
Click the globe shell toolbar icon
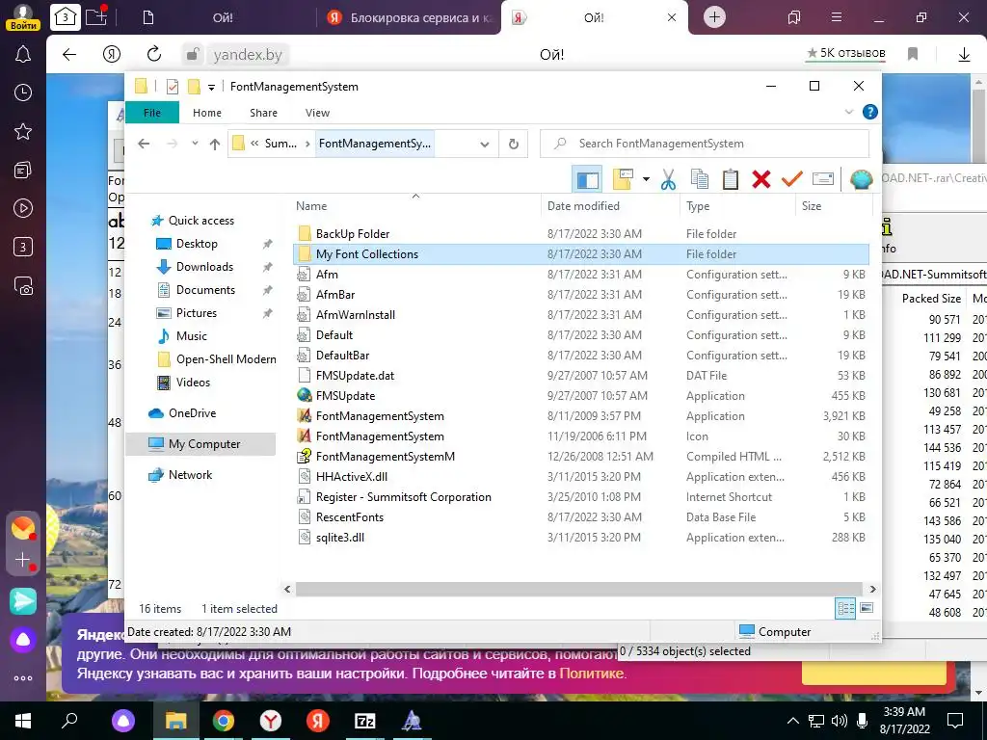coord(861,180)
